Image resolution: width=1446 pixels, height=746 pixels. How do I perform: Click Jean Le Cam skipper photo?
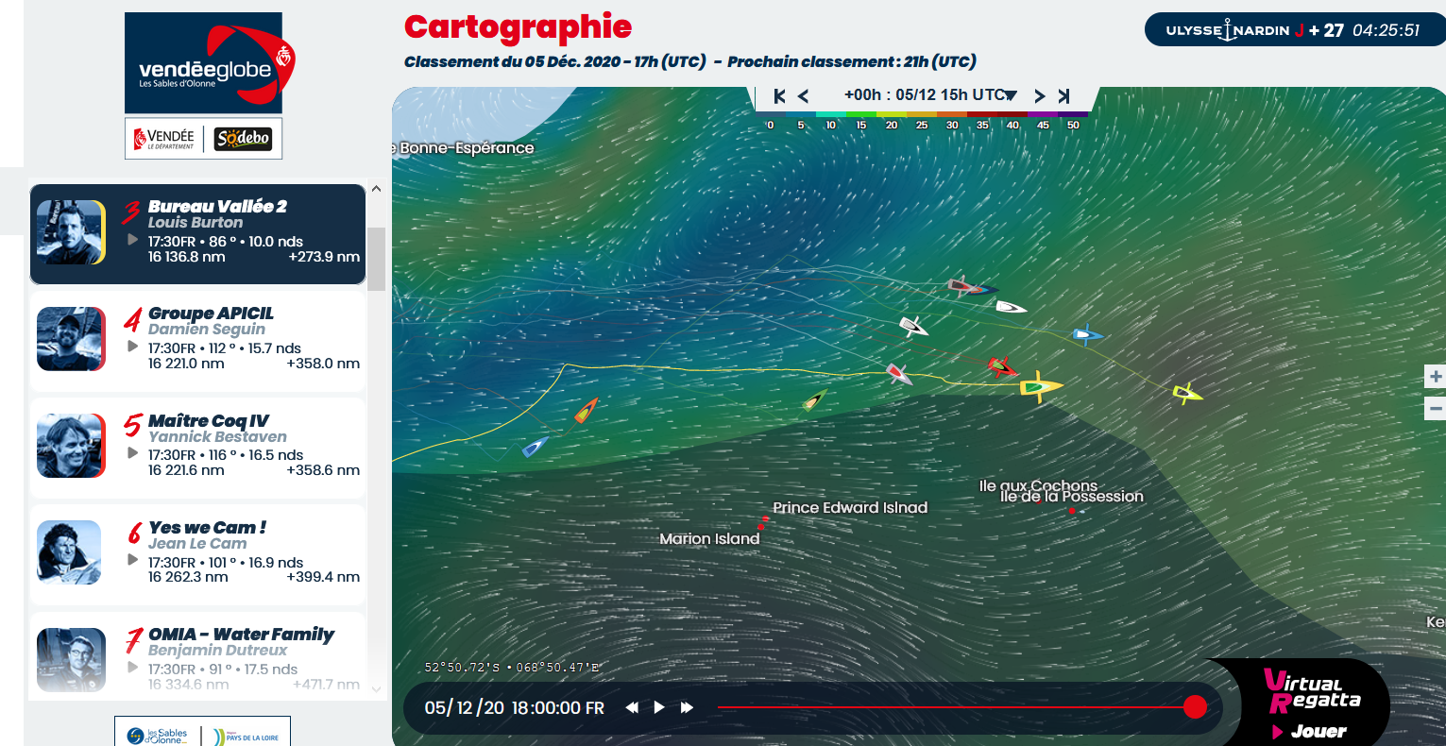71,552
